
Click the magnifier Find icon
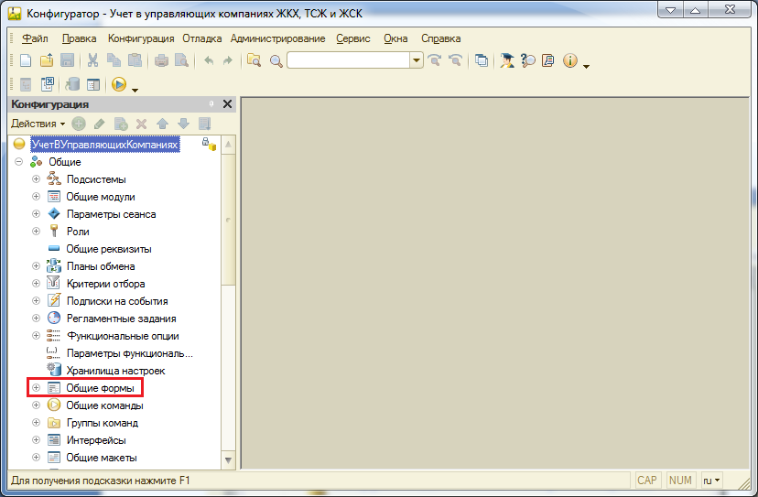(276, 61)
